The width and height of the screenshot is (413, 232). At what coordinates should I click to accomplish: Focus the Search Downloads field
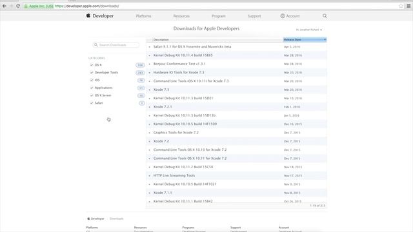coord(116,45)
